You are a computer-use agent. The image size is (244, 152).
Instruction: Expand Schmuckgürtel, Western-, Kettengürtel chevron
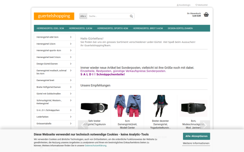coord(71,101)
